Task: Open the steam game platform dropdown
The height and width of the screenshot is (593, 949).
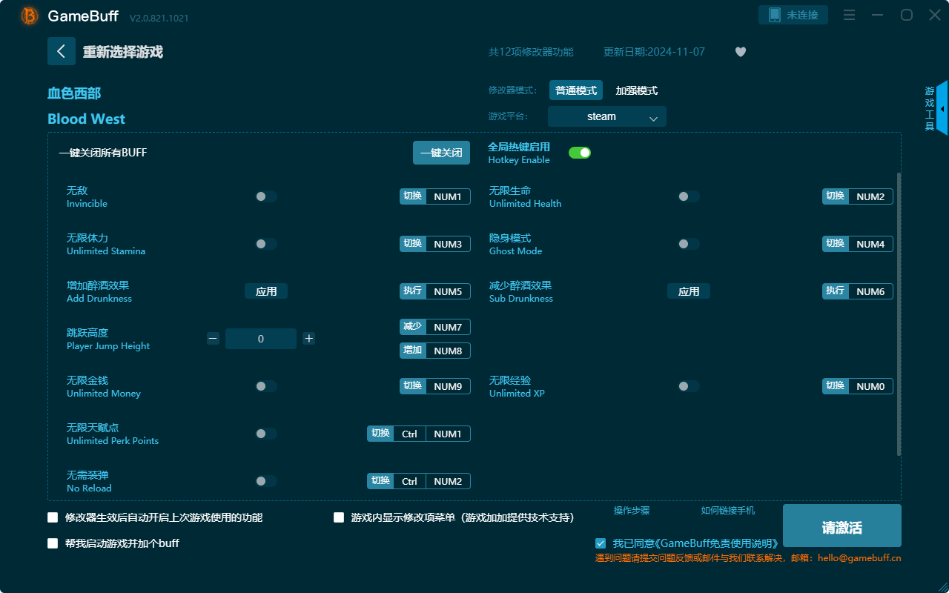Action: pos(606,116)
